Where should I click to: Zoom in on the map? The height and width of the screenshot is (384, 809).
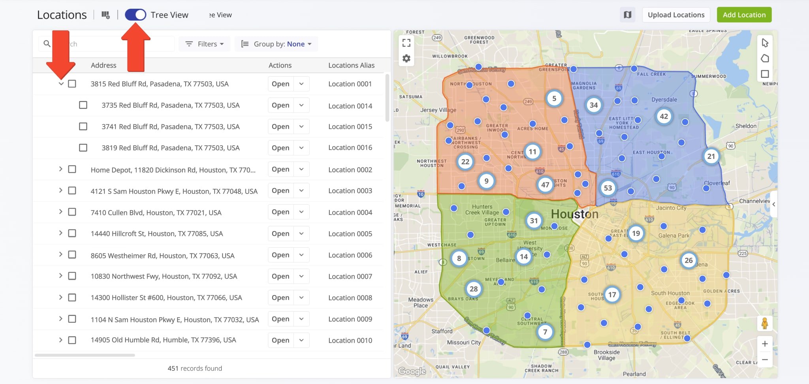[x=765, y=344]
